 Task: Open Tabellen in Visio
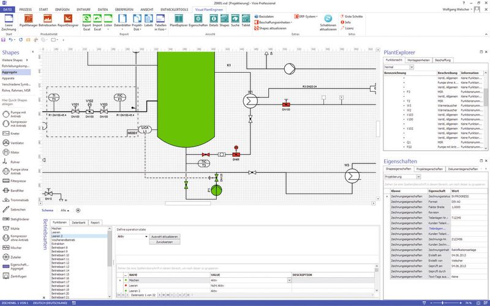coord(160,23)
